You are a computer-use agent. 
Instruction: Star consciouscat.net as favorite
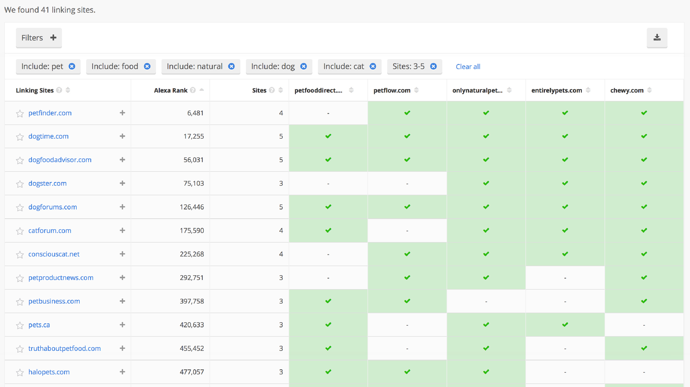(x=20, y=255)
